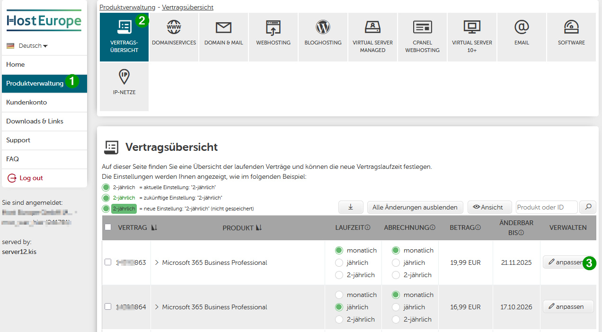Select jährlich Laufzeit for first contract
Image resolution: width=602 pixels, height=332 pixels.
[339, 262]
